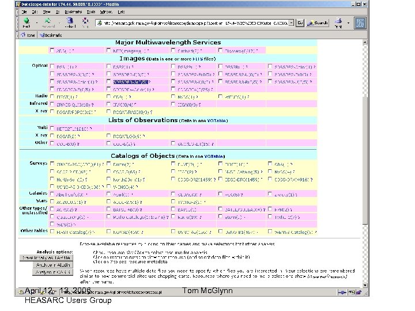Check the NED(Images) checkbox
Viewport: 415px width, 311px height.
point(108,51)
